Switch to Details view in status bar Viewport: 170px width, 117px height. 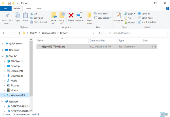point(162,114)
